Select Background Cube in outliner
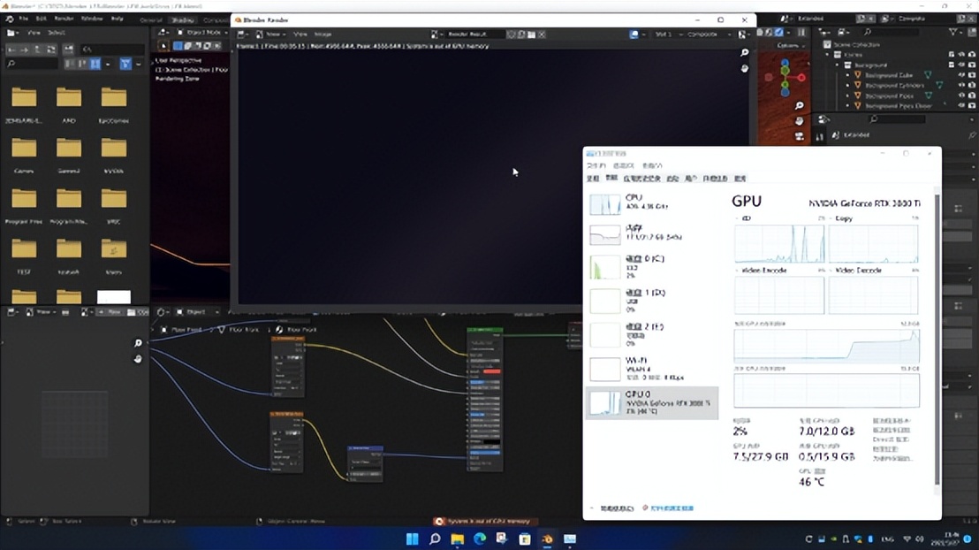The width and height of the screenshot is (979, 550). coord(889,75)
